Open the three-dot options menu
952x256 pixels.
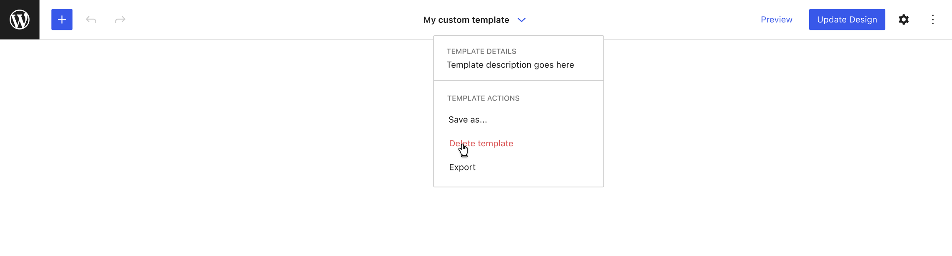click(x=932, y=20)
